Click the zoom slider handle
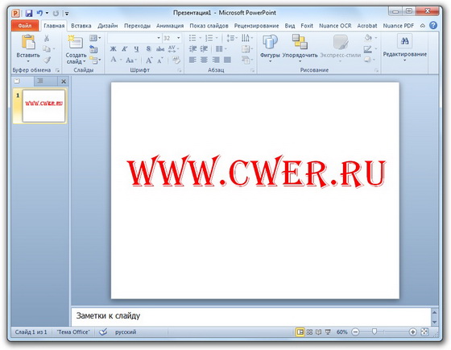 pos(374,331)
